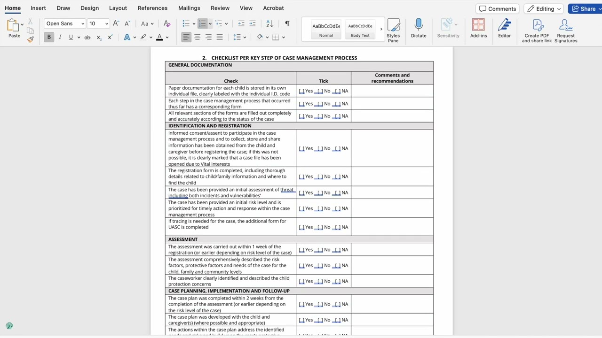This screenshot has width=602, height=338.
Task: Decrease the paragraph indent
Action: coord(241,23)
